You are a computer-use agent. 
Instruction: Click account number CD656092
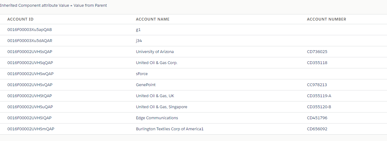[317, 129]
